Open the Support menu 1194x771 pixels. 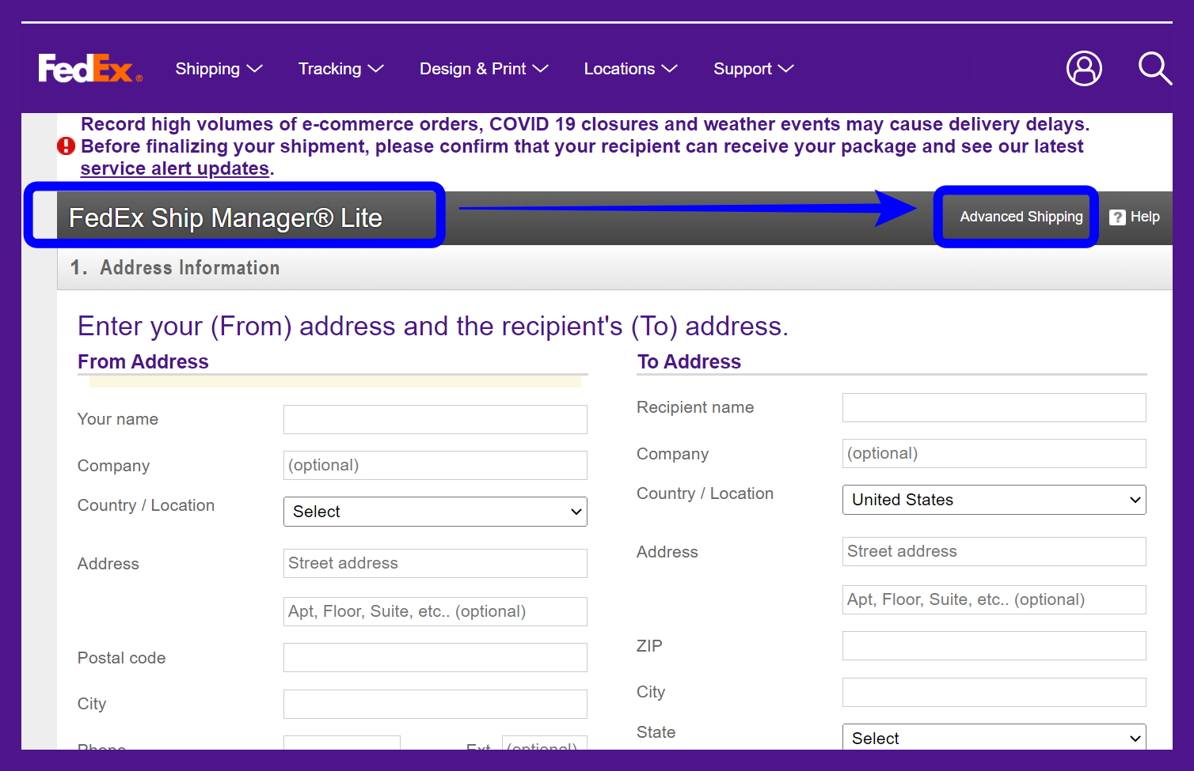[x=753, y=69]
